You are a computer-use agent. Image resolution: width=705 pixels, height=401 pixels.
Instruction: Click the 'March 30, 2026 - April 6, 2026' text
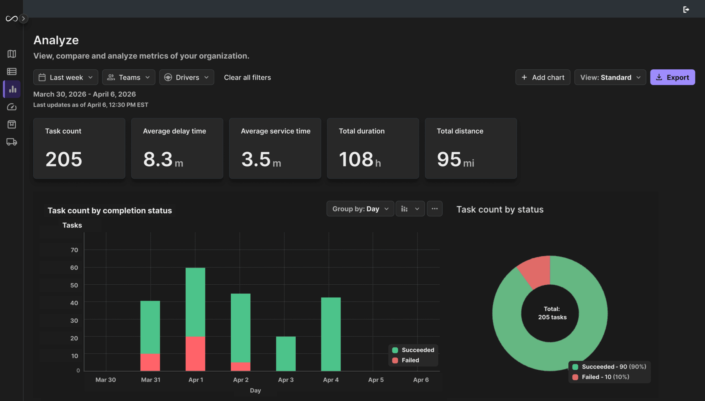[85, 94]
